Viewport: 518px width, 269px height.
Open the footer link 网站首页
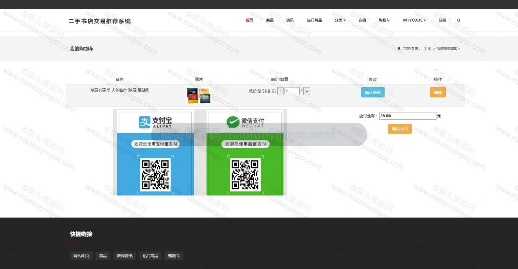click(x=81, y=256)
